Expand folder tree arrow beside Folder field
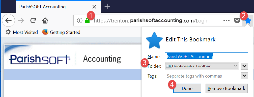Viewport: 254px width, 97px height. pos(244,66)
